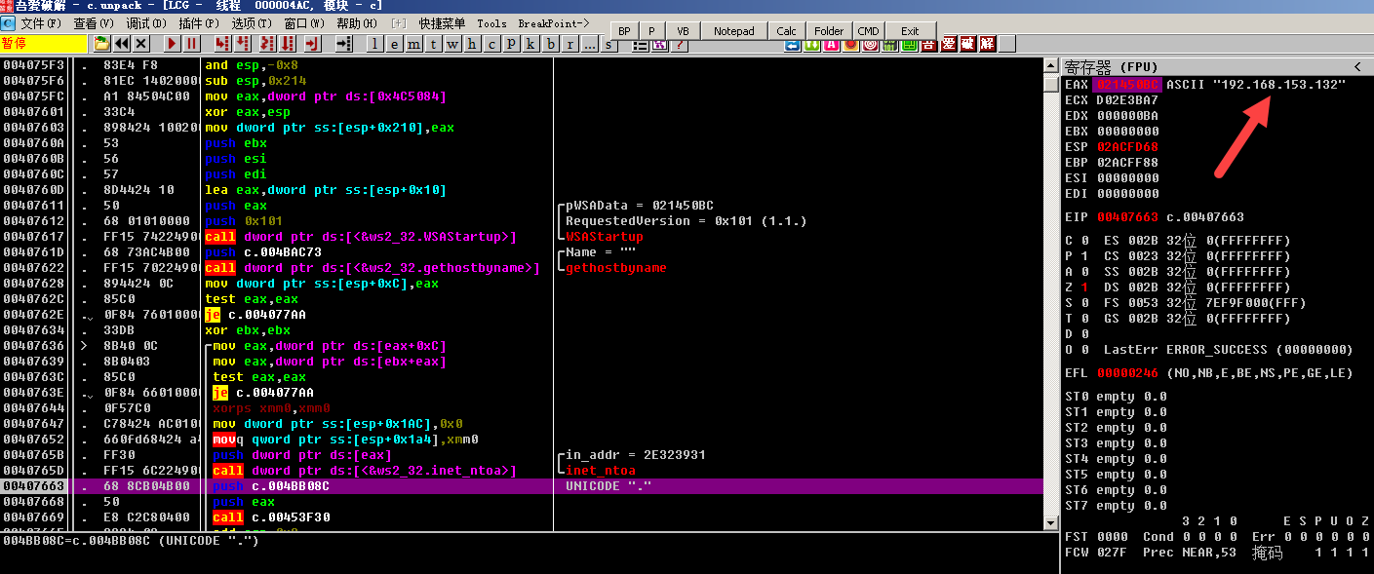Open the 调试(D) Debug menu
1374x574 pixels.
coord(145,23)
